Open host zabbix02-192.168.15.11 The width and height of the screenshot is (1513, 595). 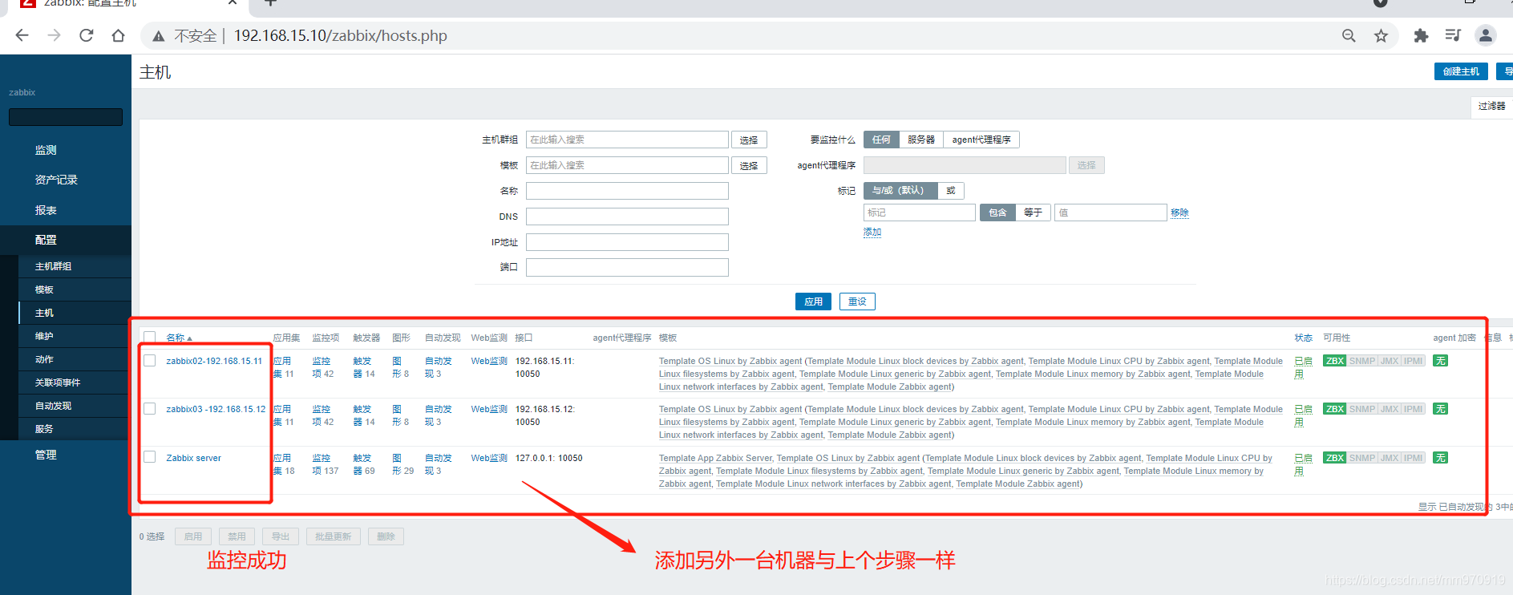pyautogui.click(x=214, y=361)
